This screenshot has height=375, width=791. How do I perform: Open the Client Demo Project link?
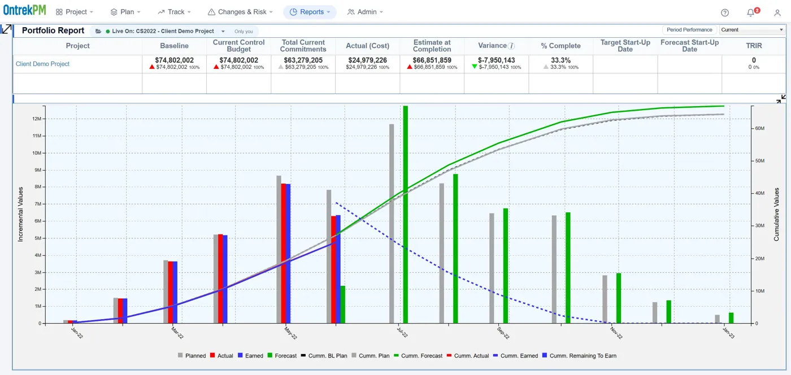[x=42, y=64]
